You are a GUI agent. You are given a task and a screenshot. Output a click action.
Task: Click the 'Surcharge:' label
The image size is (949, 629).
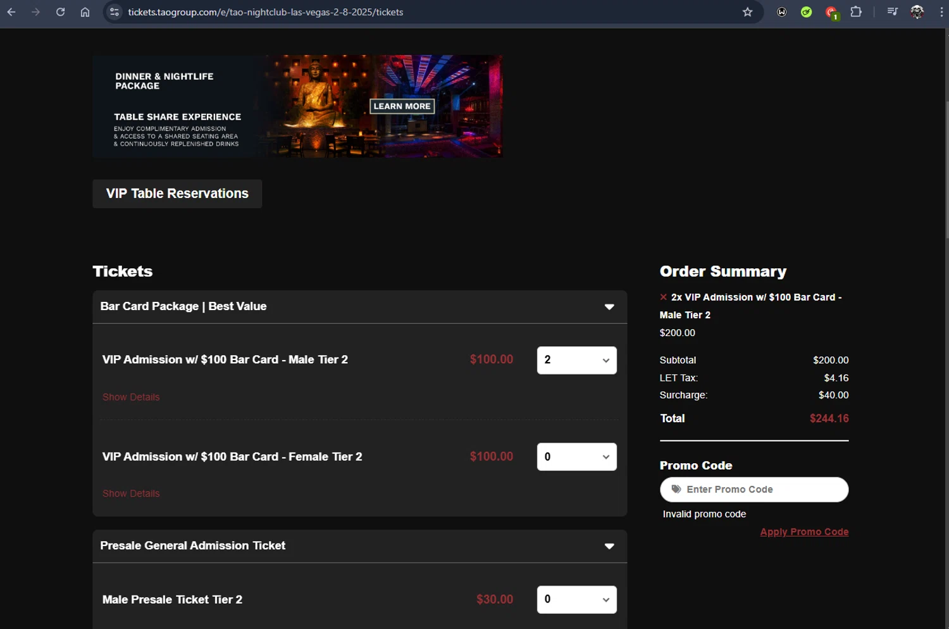click(683, 395)
